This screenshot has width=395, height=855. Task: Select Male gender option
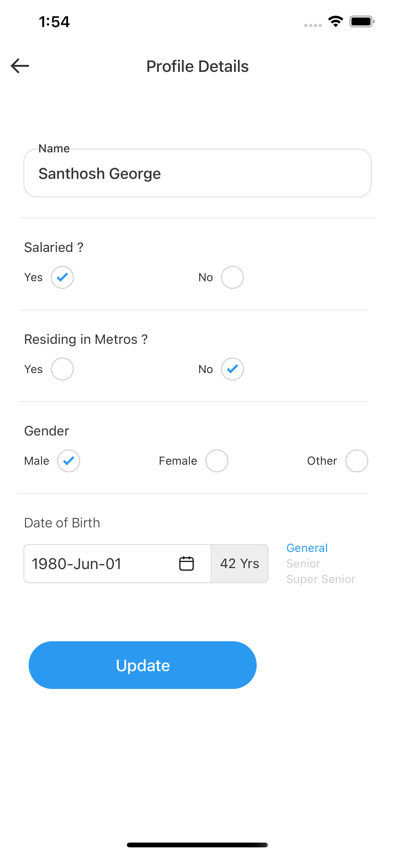pos(69,461)
